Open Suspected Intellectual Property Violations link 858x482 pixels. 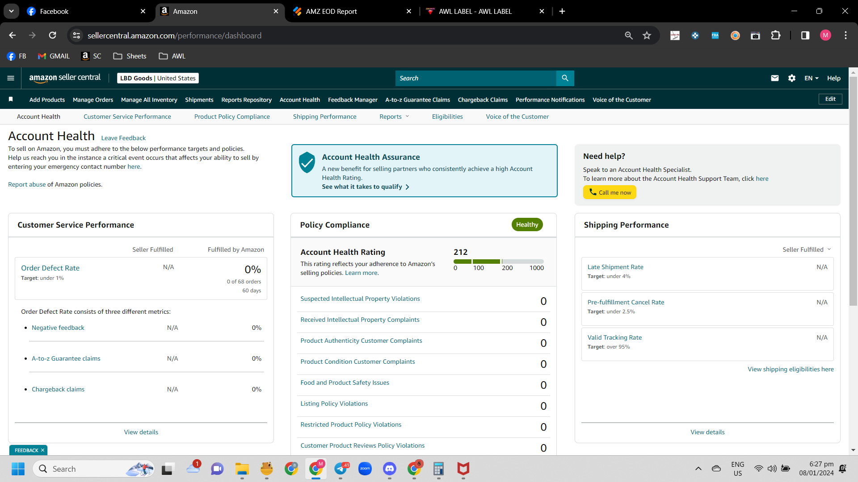[x=360, y=299]
